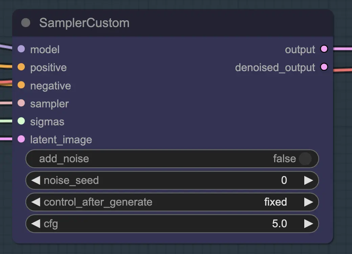Screen dimensions: 352x254
Task: Click the sampler input socket
Action: [x=21, y=103]
